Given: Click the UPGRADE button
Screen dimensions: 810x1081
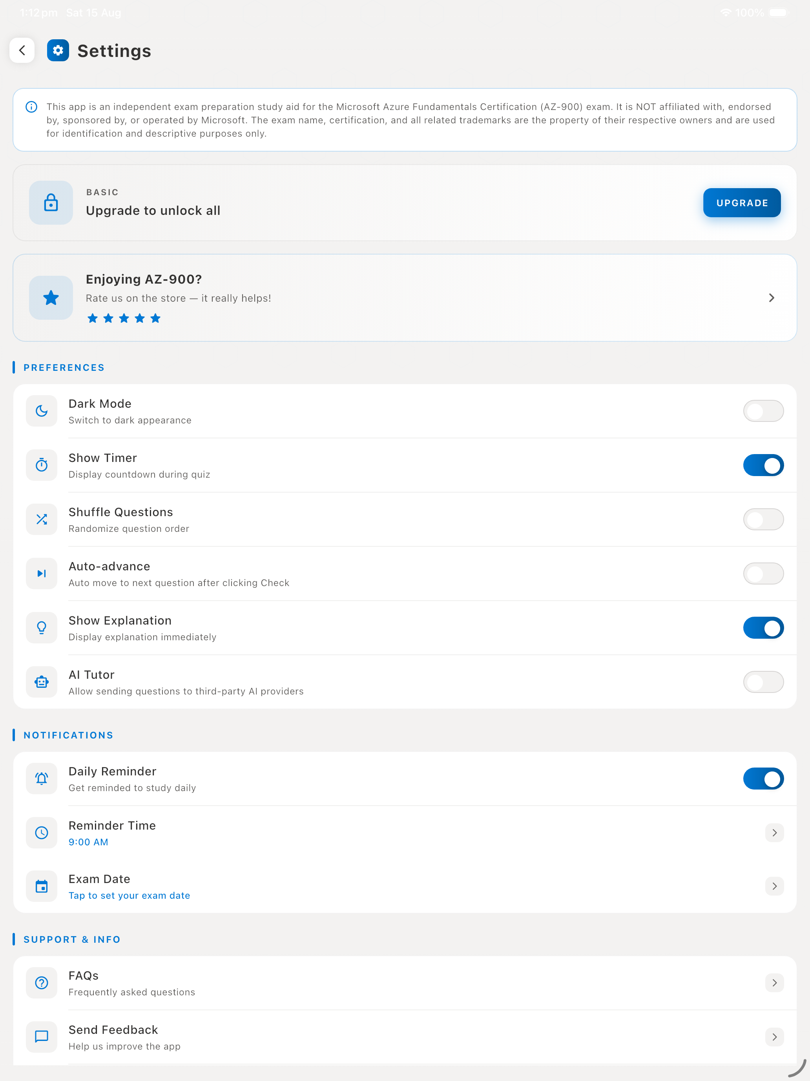Looking at the screenshot, I should pyautogui.click(x=742, y=203).
